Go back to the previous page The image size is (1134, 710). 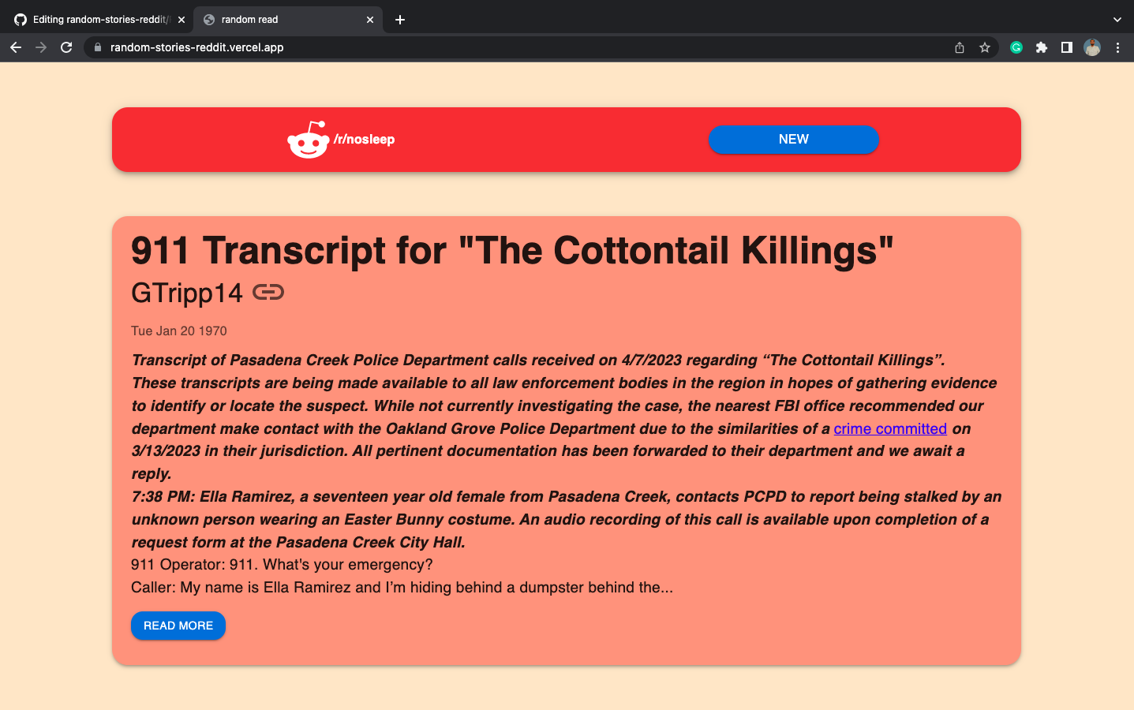coord(16,47)
